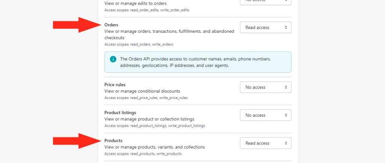This screenshot has width=385, height=163.
Task: Click the info icon in Orders API notice
Action: pyautogui.click(x=113, y=59)
